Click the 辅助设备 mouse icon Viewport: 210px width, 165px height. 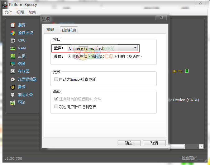pyautogui.click(x=12, y=95)
